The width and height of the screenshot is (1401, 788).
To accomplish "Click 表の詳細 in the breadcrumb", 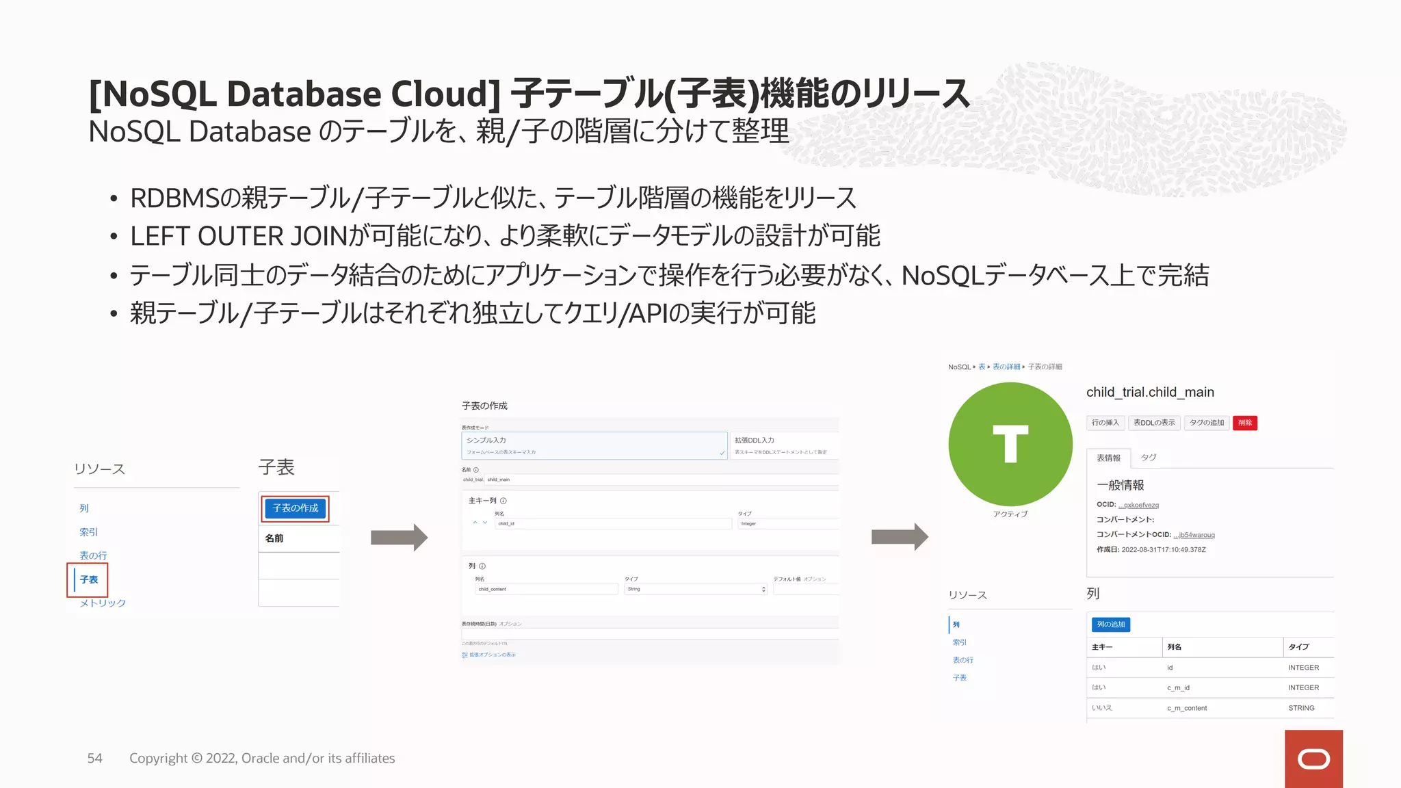I will pyautogui.click(x=1006, y=367).
